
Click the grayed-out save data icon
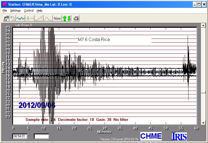(13, 18)
